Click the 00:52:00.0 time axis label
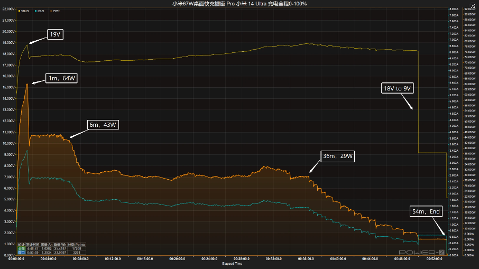 [435, 259]
